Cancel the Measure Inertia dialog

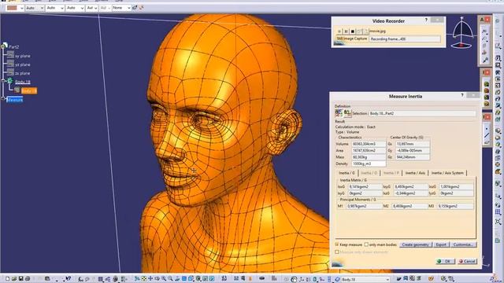click(x=467, y=261)
